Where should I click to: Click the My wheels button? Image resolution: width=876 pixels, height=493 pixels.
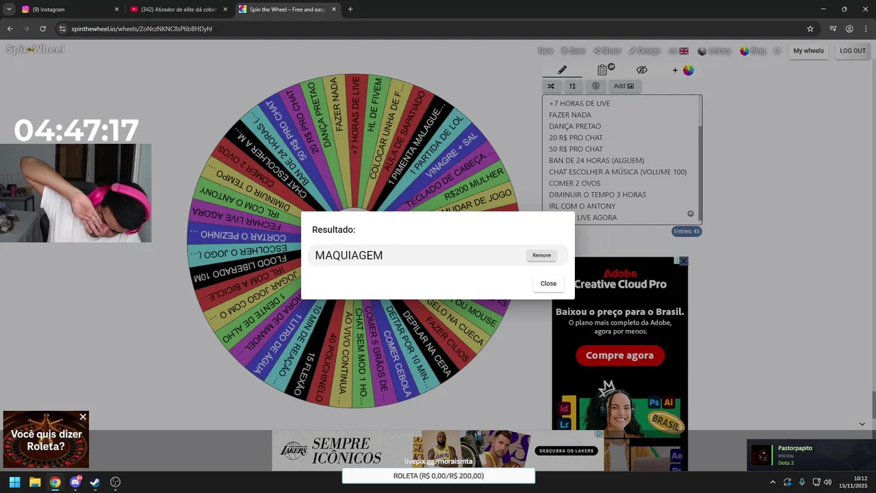pos(808,51)
